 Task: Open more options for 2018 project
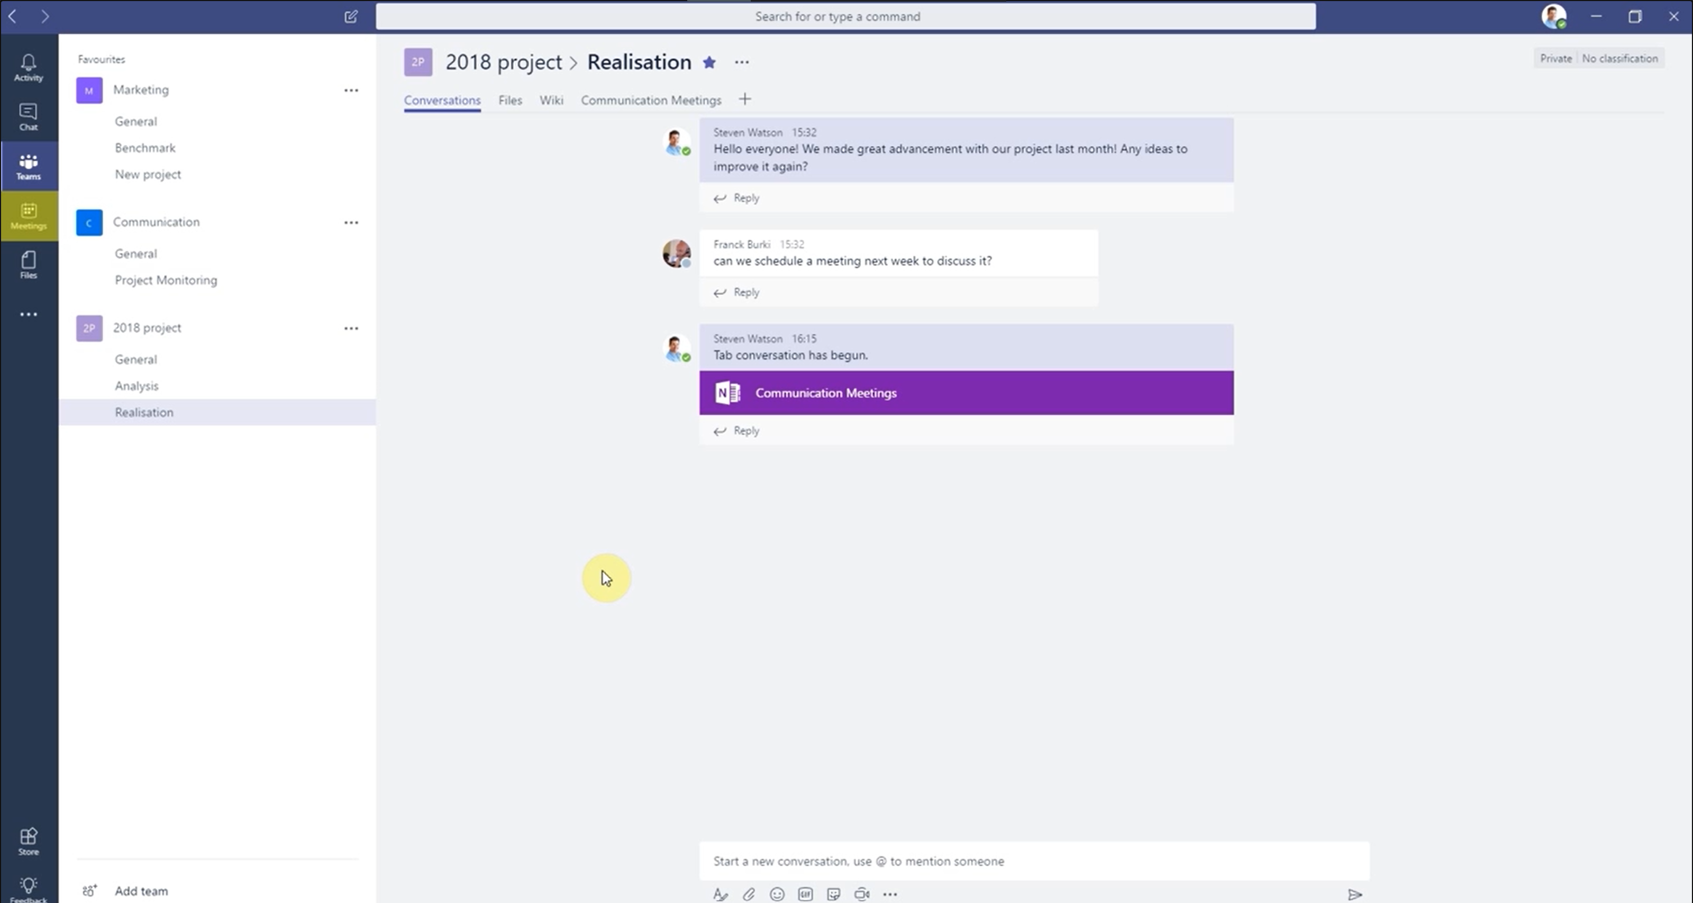[352, 328]
